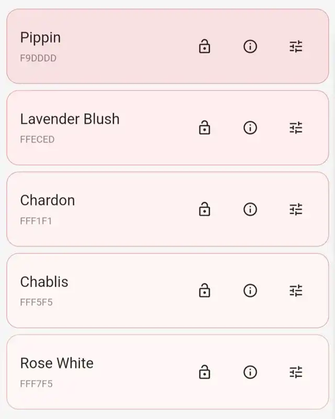
Task: Lock the Lavender Blush color
Action: point(205,128)
